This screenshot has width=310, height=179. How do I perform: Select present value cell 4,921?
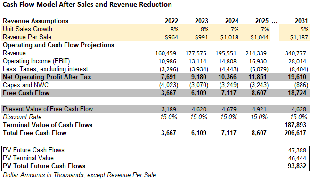259,109
